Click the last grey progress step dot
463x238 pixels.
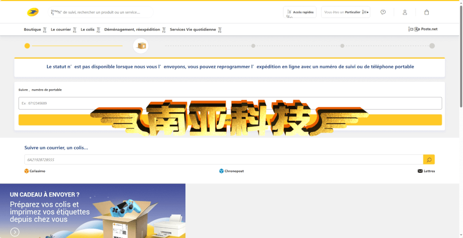(432, 46)
